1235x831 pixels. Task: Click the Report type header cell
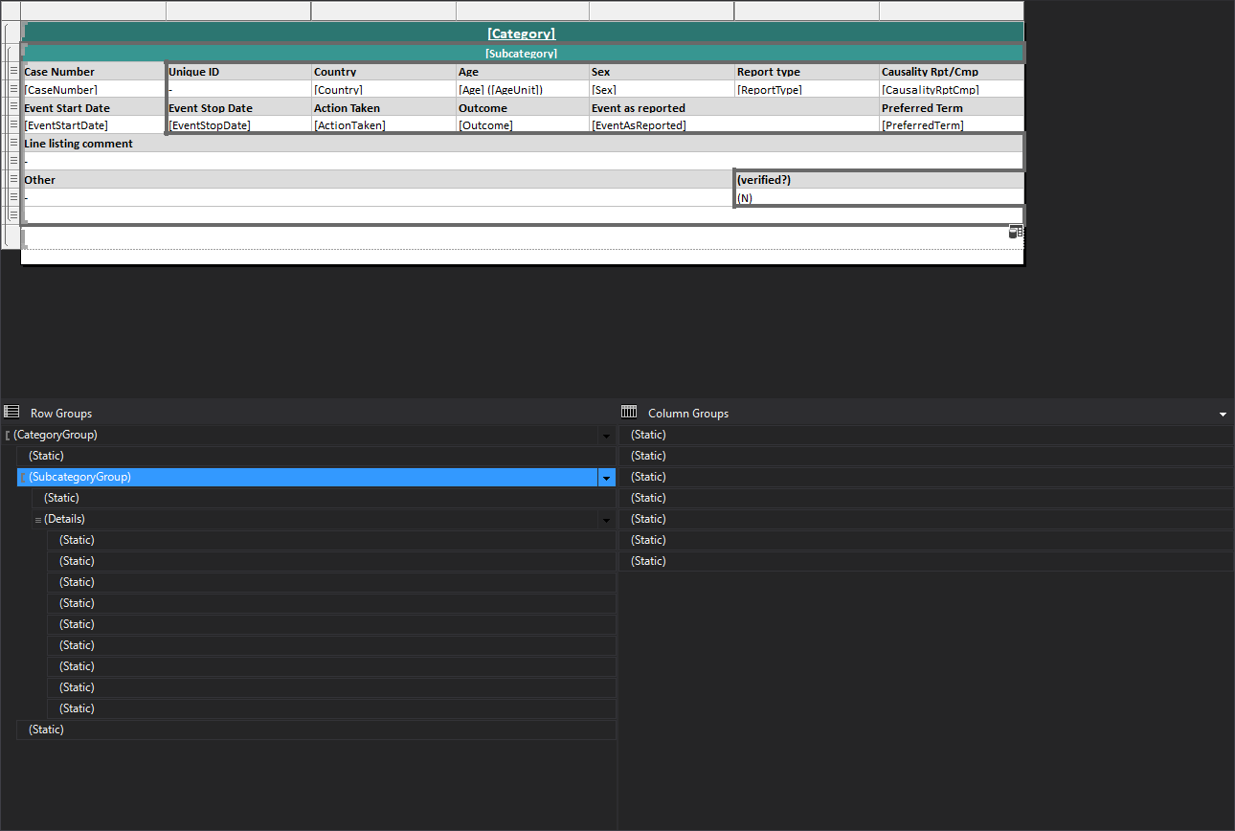point(807,72)
